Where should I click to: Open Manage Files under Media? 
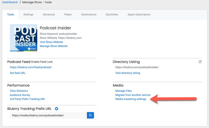[x=123, y=91]
